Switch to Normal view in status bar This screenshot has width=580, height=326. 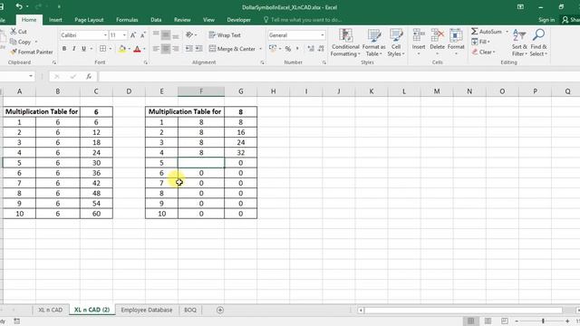[470, 321]
